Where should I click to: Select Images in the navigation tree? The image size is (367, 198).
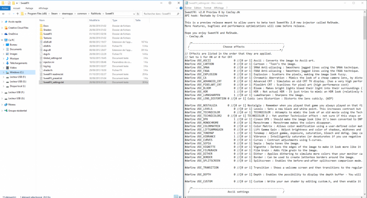click(14, 54)
